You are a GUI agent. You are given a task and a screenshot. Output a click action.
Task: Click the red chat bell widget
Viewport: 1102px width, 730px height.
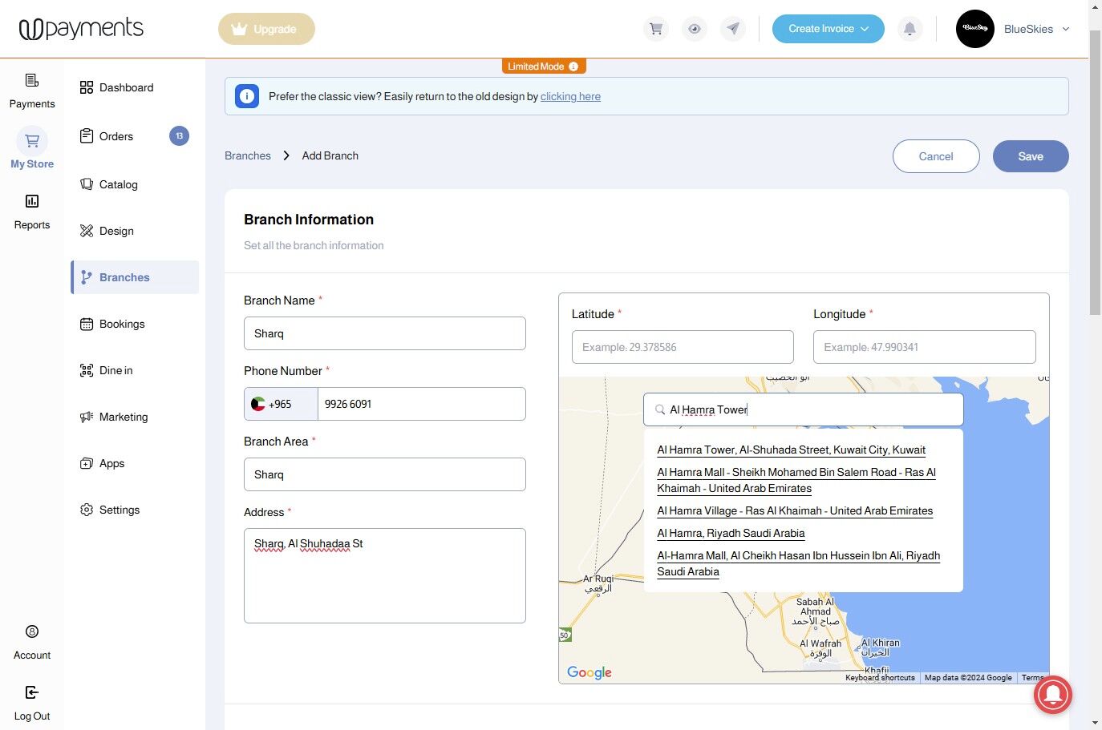pyautogui.click(x=1053, y=695)
